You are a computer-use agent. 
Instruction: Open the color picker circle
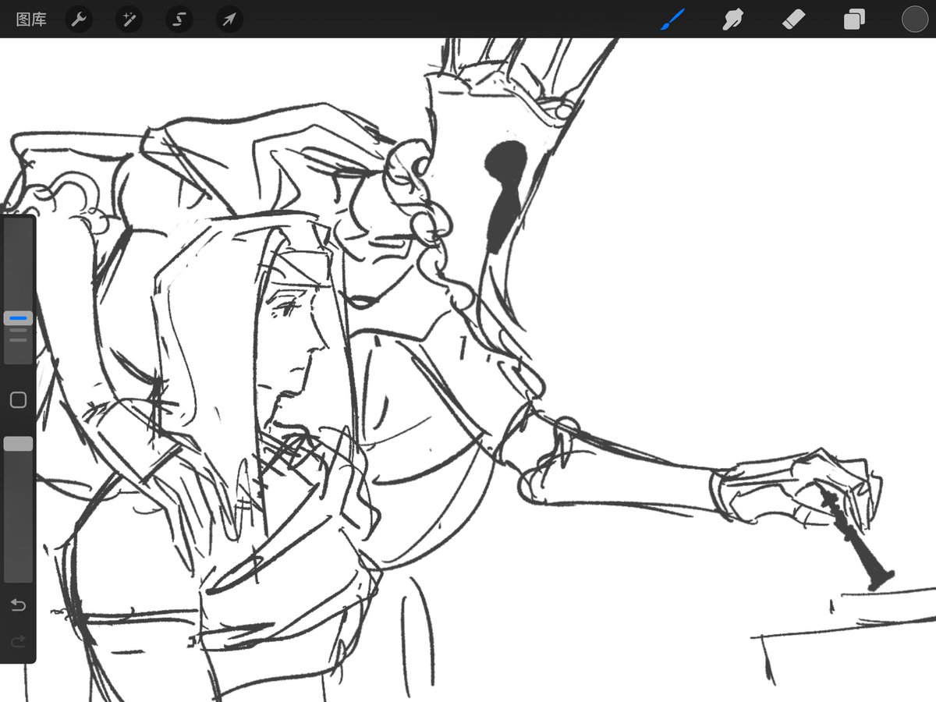pyautogui.click(x=914, y=19)
